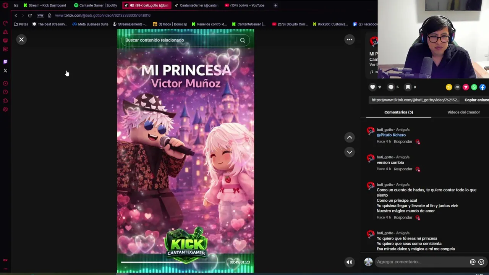Save video with the bookmark icon
The width and height of the screenshot is (489, 275).
tap(408, 87)
